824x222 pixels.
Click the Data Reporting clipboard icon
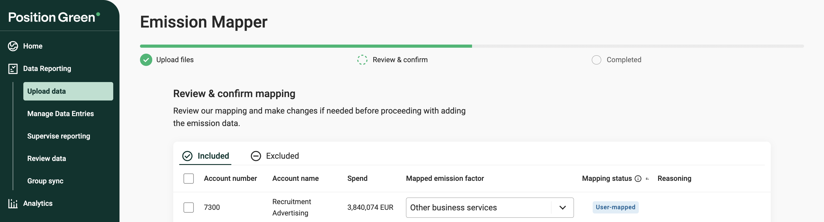tap(13, 69)
